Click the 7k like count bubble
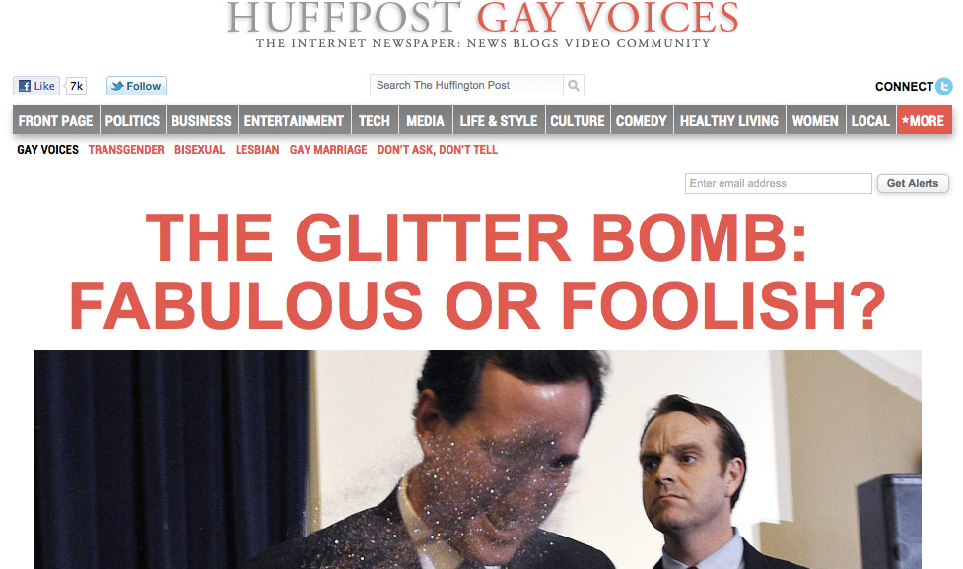Screen dimensions: 963x569 (x=76, y=86)
